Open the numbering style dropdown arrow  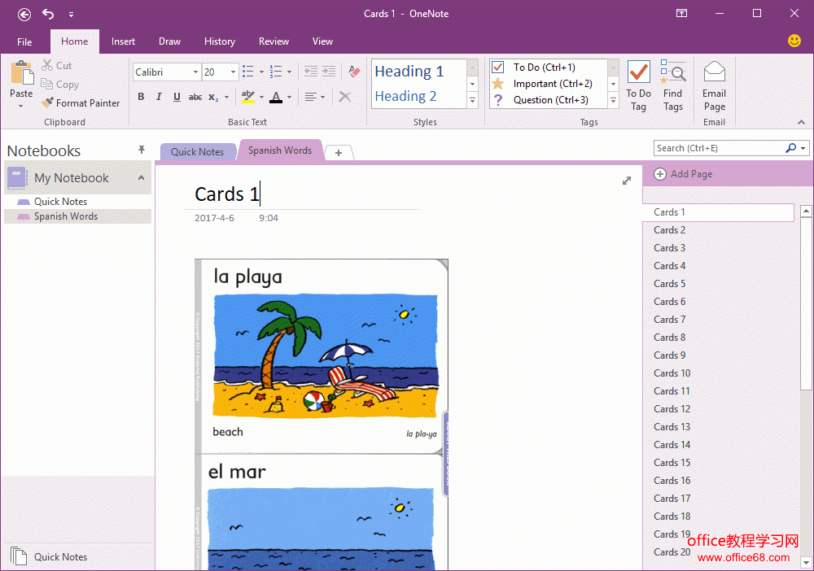(289, 72)
